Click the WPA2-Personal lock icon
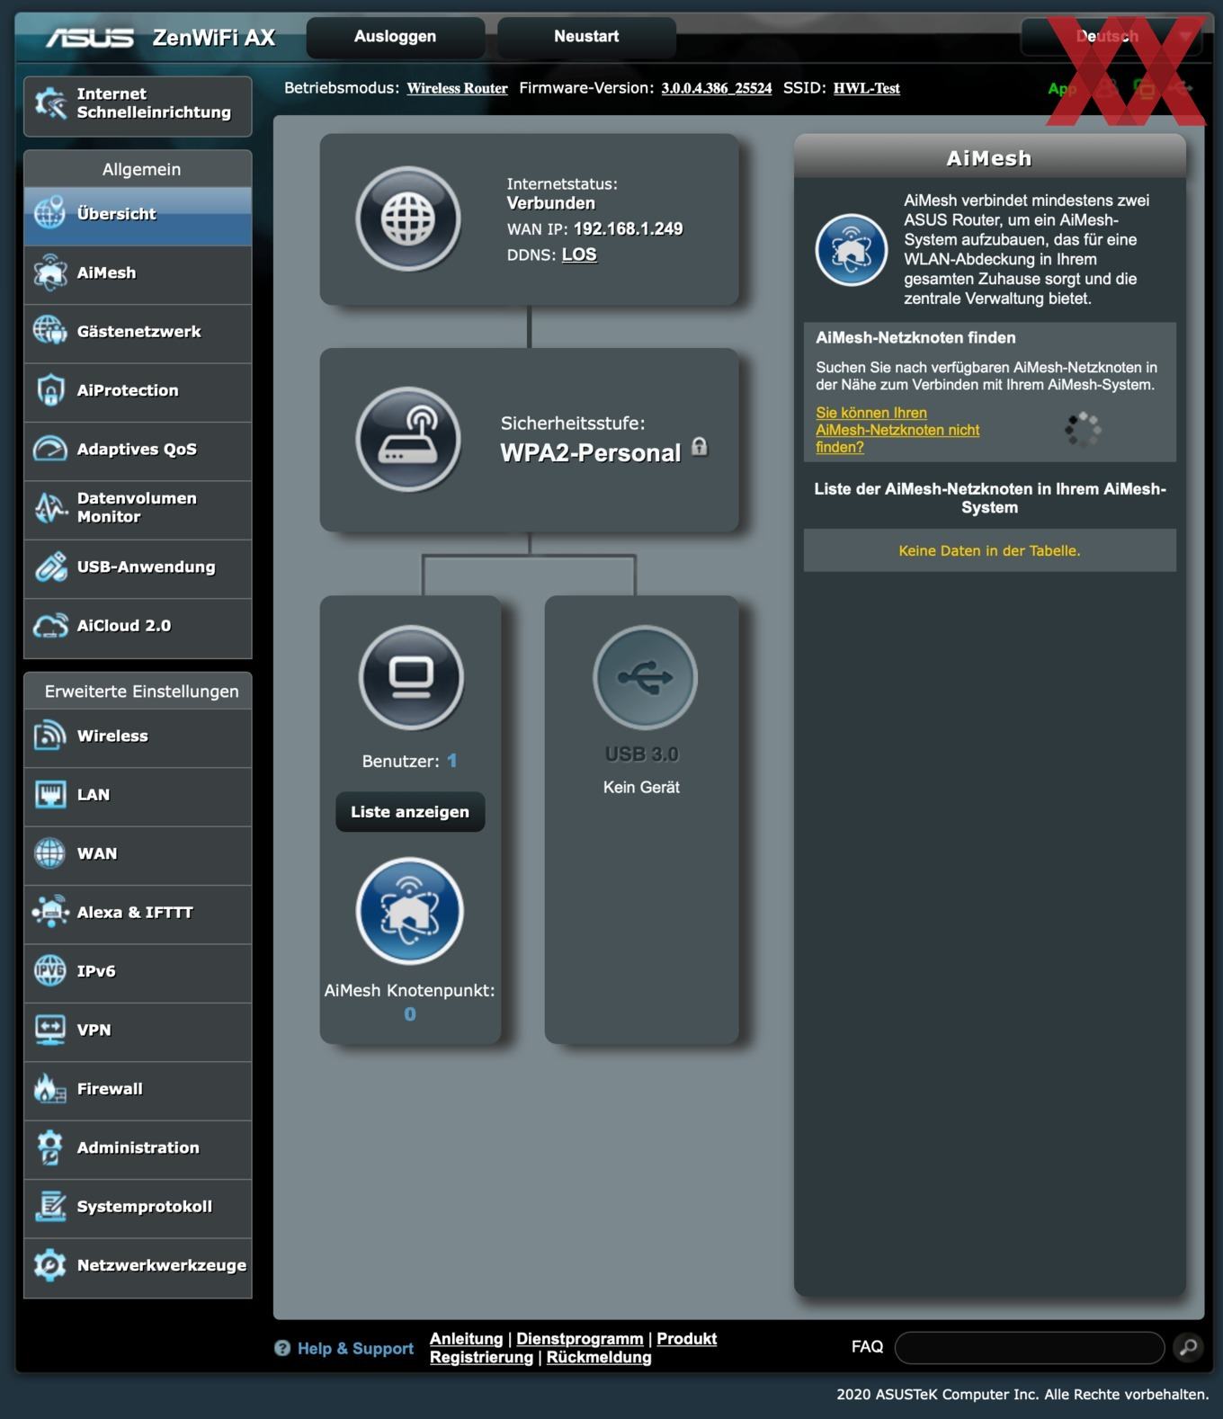The width and height of the screenshot is (1223, 1419). coord(700,447)
